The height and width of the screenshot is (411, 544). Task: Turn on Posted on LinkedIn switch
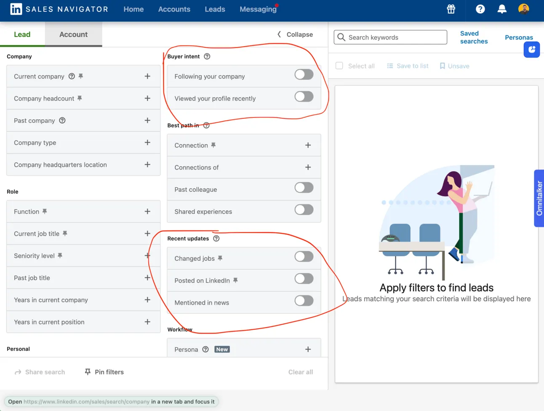(x=304, y=279)
